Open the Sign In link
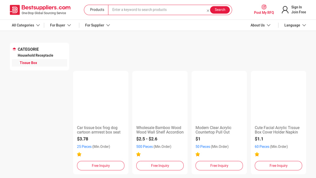The height and width of the screenshot is (178, 316). click(x=297, y=7)
